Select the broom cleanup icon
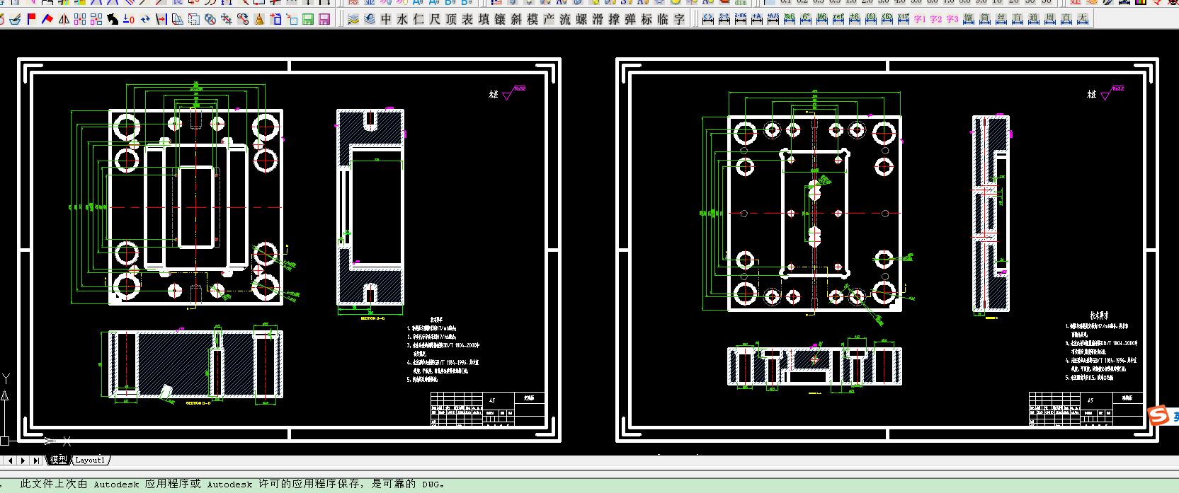This screenshot has width=1179, height=493. (x=259, y=19)
